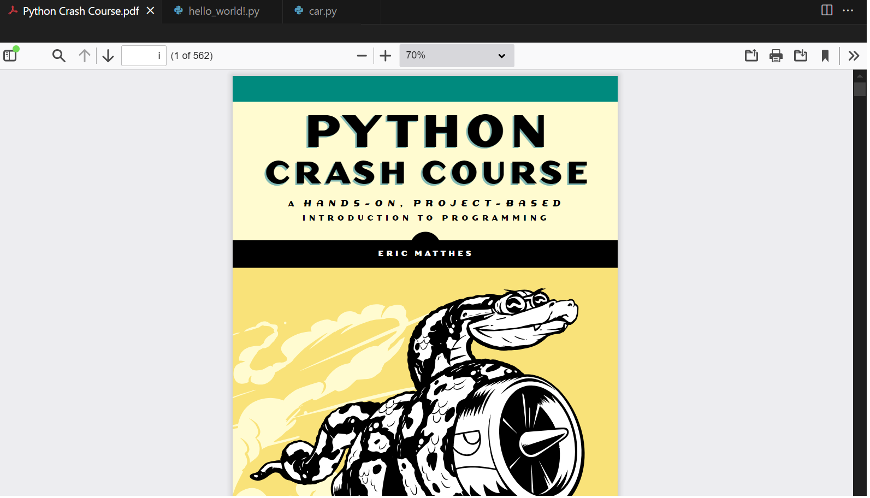The height and width of the screenshot is (498, 870).
Task: Close the Python Crash Course.pdf tab
Action: point(151,11)
